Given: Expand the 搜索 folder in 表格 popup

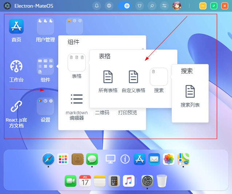Looking at the screenshot, I should click(x=159, y=77).
